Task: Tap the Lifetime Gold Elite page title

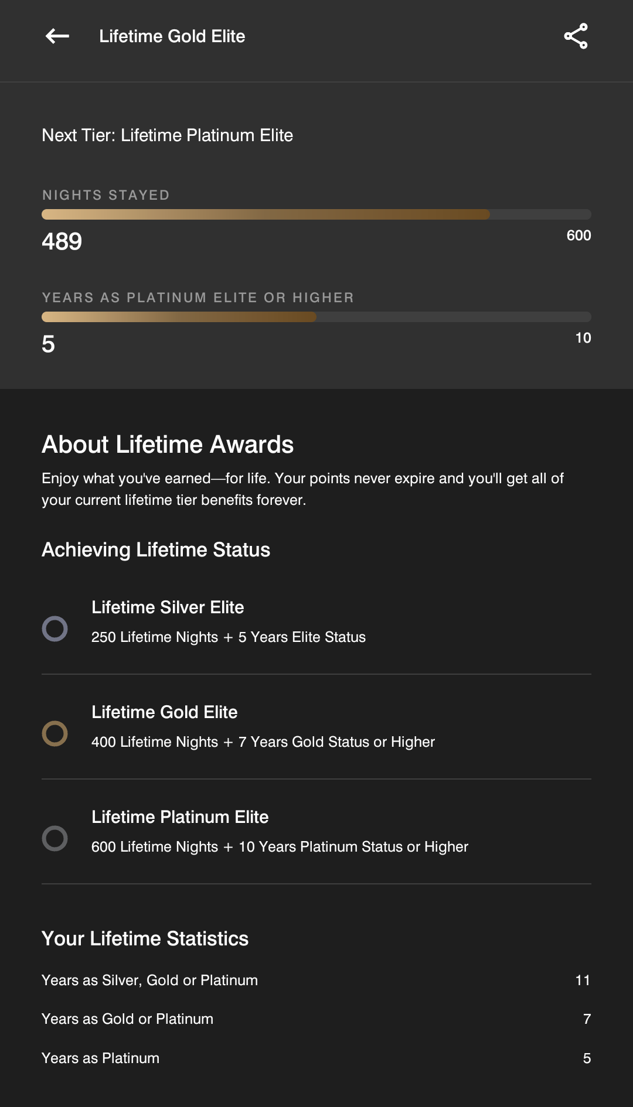Action: [172, 36]
